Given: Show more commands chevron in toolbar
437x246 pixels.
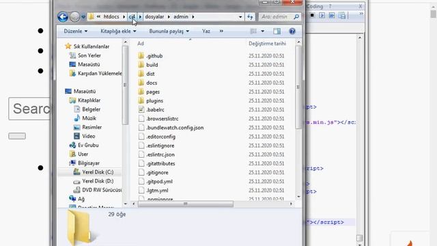Looking at the screenshot, I should (221, 31).
